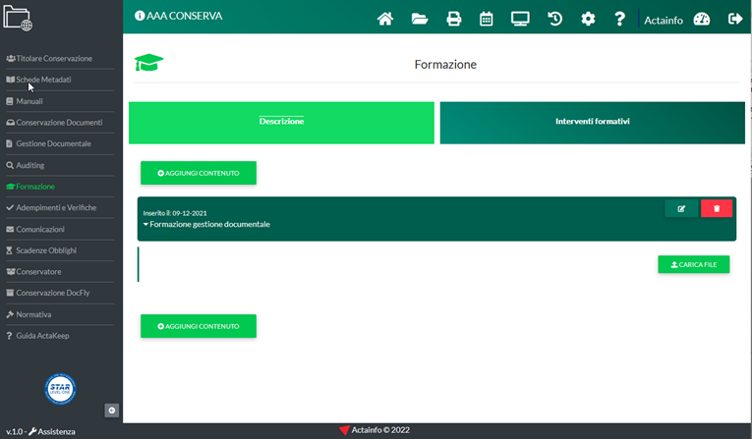
Task: Collapse the sidebar using bottom toggle
Action: 112,410
